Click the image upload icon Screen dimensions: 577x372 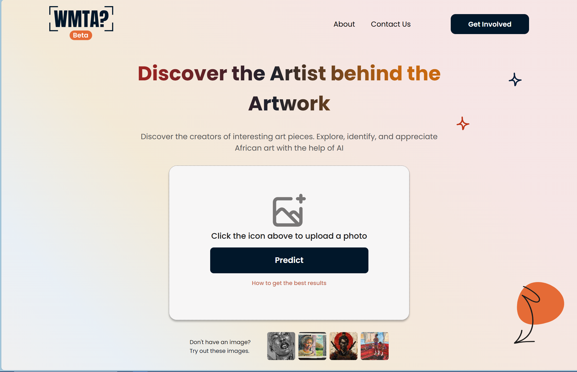[x=289, y=210]
